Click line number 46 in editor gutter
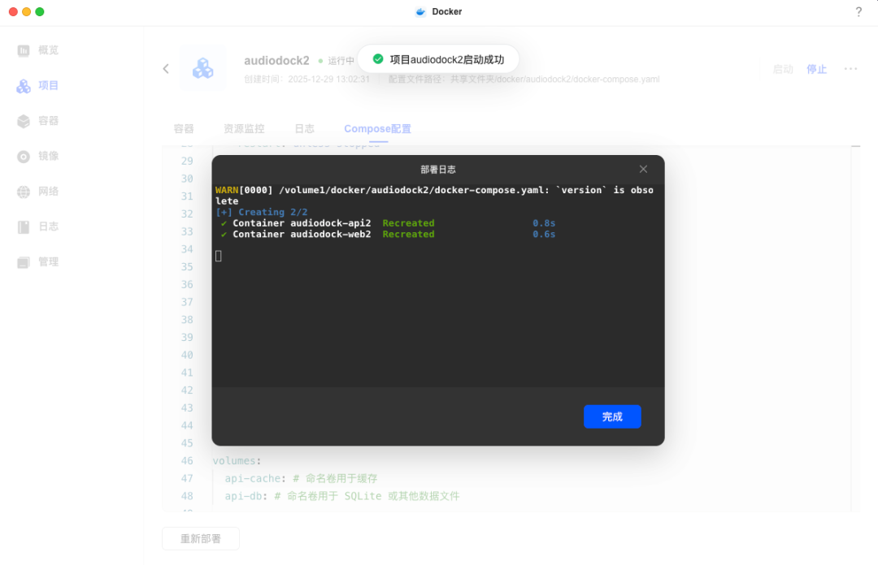This screenshot has height=565, width=878. point(187,461)
